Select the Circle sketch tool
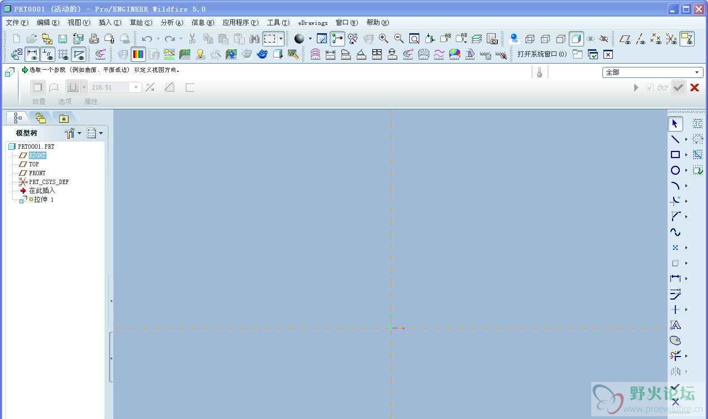 [675, 170]
